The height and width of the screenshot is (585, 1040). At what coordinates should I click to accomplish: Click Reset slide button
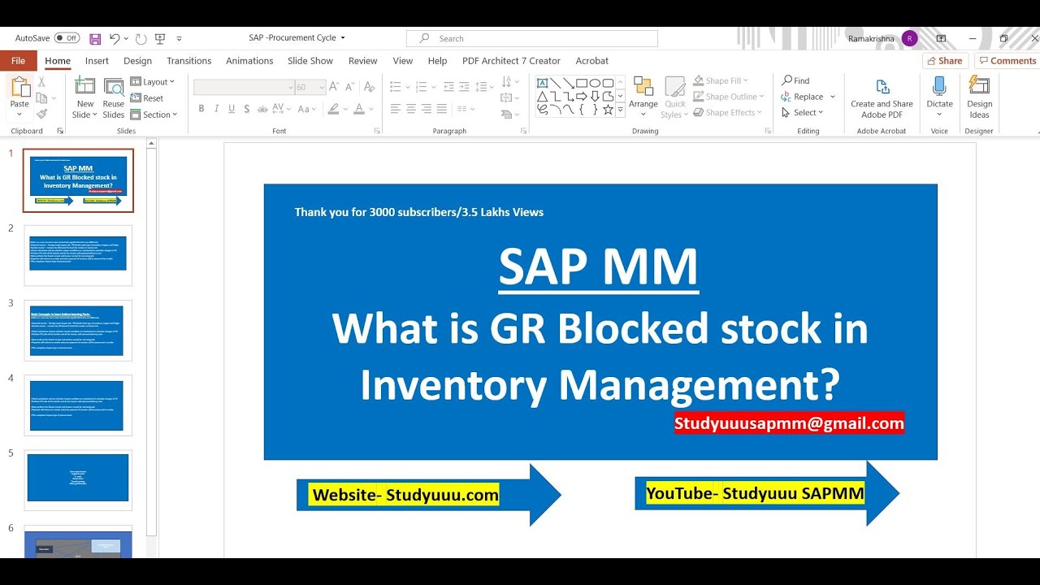click(x=147, y=98)
